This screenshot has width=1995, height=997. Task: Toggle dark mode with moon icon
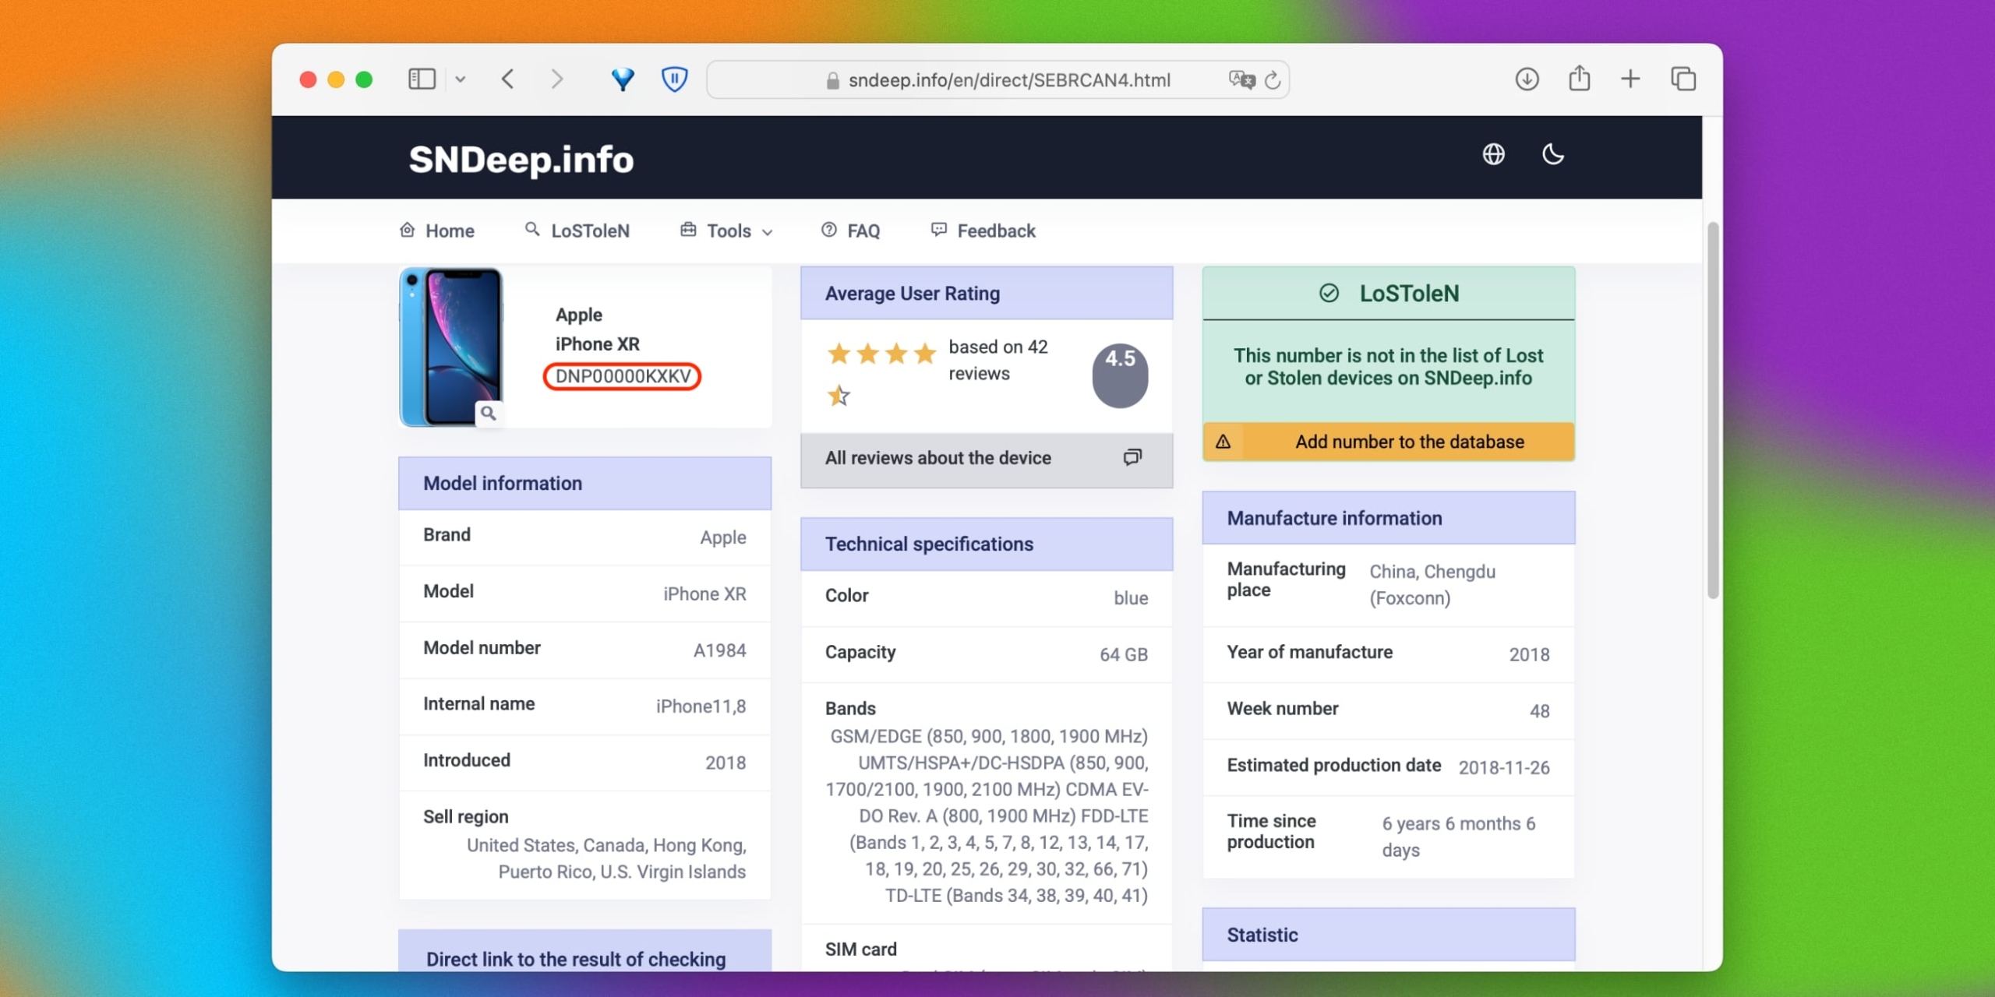coord(1553,154)
